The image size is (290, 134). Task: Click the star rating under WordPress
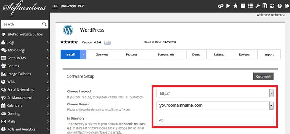(69, 42)
